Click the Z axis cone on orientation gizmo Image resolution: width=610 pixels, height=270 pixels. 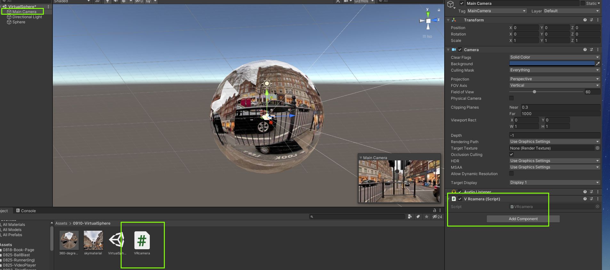click(x=435, y=20)
